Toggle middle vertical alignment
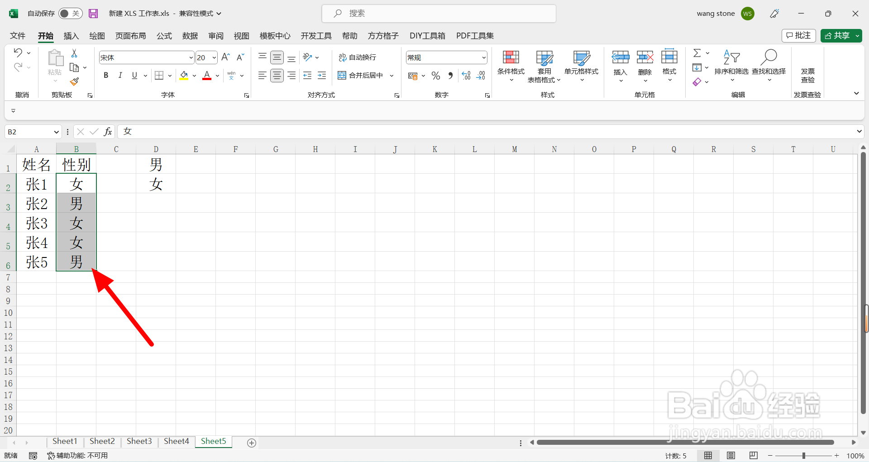Image resolution: width=869 pixels, height=462 pixels. click(x=277, y=57)
